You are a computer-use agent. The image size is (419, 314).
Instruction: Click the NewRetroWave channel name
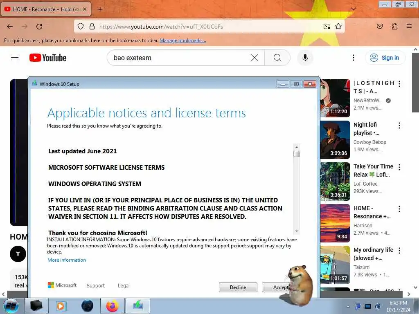coord(368,101)
